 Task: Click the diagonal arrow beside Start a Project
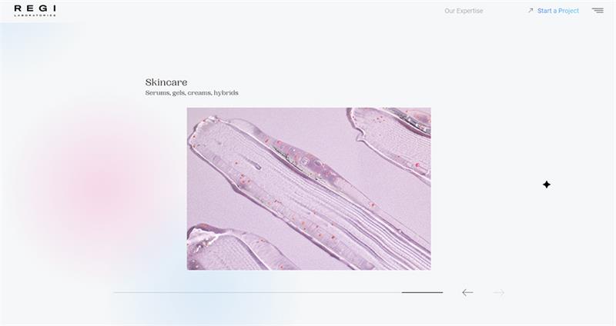531,11
